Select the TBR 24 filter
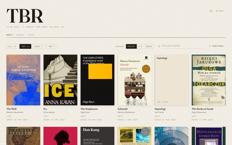Screen dimensions: 232x145 [x=25, y=46]
